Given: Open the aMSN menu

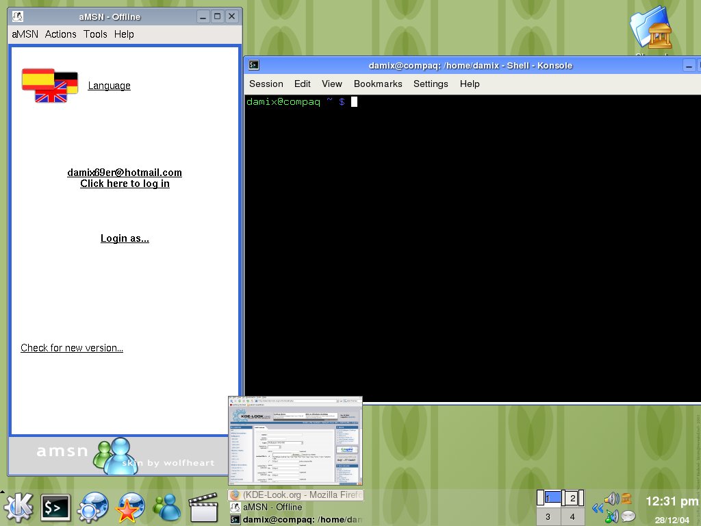Looking at the screenshot, I should pyautogui.click(x=25, y=34).
